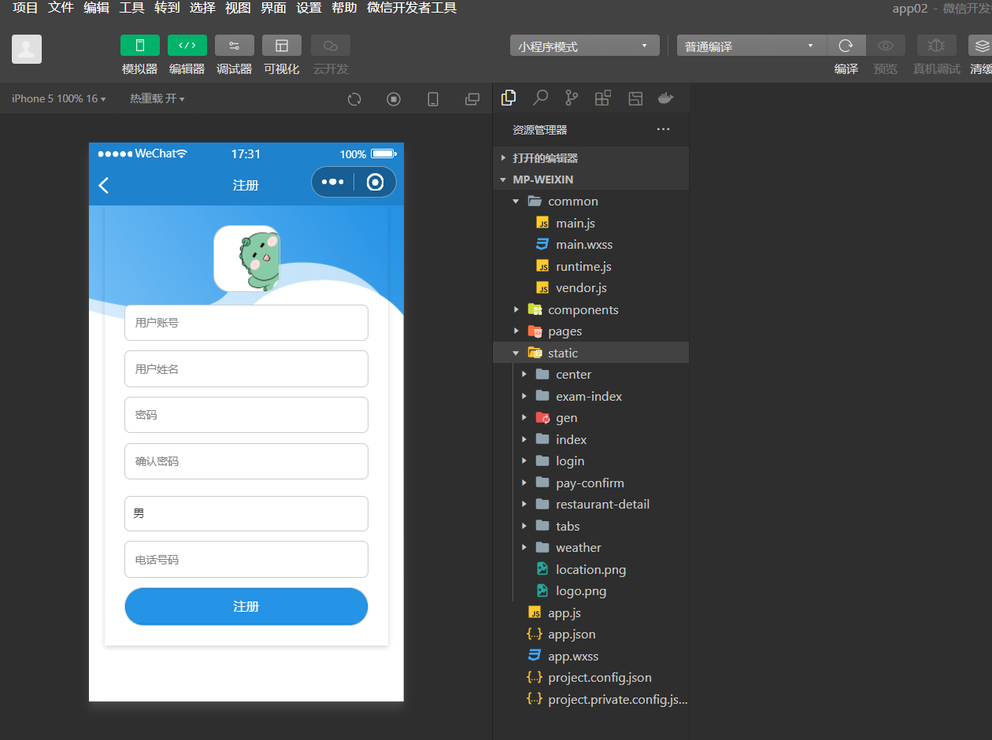The image size is (992, 740).
Task: Open location.png file
Action: click(590, 569)
